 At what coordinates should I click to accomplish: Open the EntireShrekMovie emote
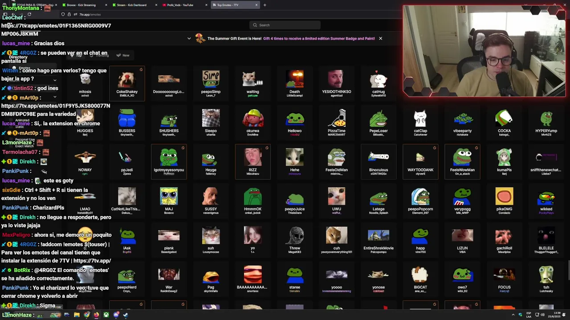point(379,240)
